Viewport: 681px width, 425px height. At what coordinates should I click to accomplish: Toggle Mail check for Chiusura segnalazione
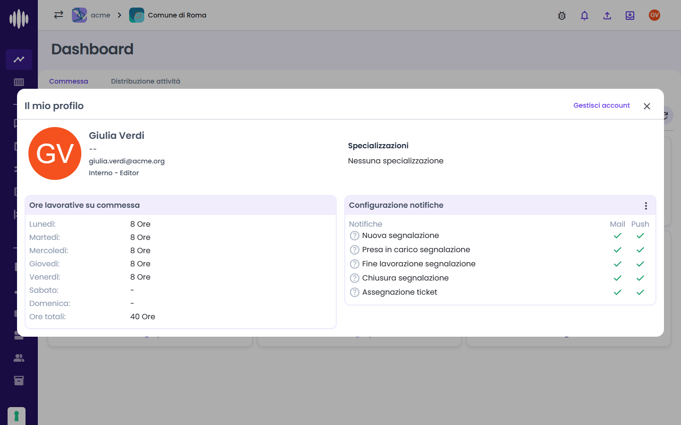[x=618, y=278]
